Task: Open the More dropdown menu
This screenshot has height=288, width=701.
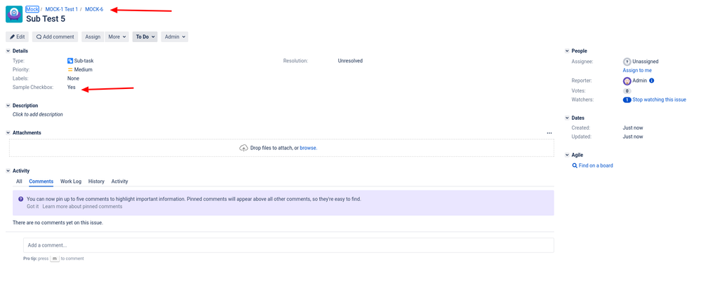Action: coord(116,37)
